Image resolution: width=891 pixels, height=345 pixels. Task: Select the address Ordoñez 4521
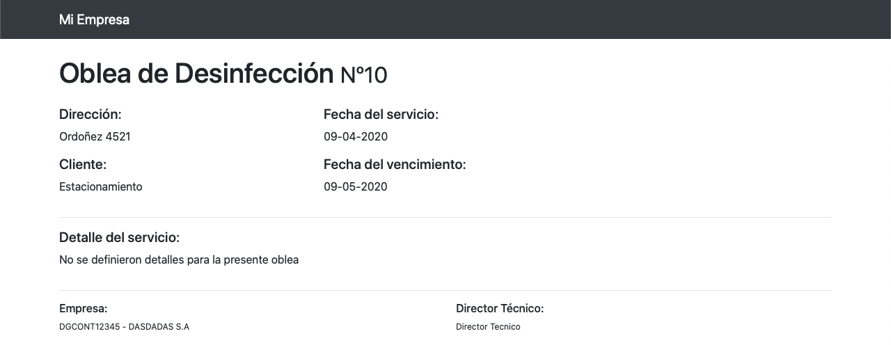[x=95, y=136]
